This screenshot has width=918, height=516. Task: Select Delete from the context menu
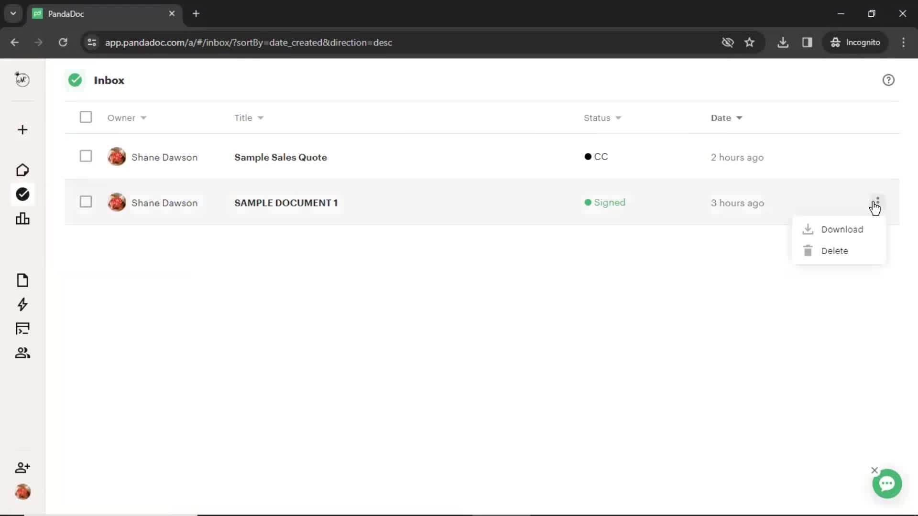834,250
